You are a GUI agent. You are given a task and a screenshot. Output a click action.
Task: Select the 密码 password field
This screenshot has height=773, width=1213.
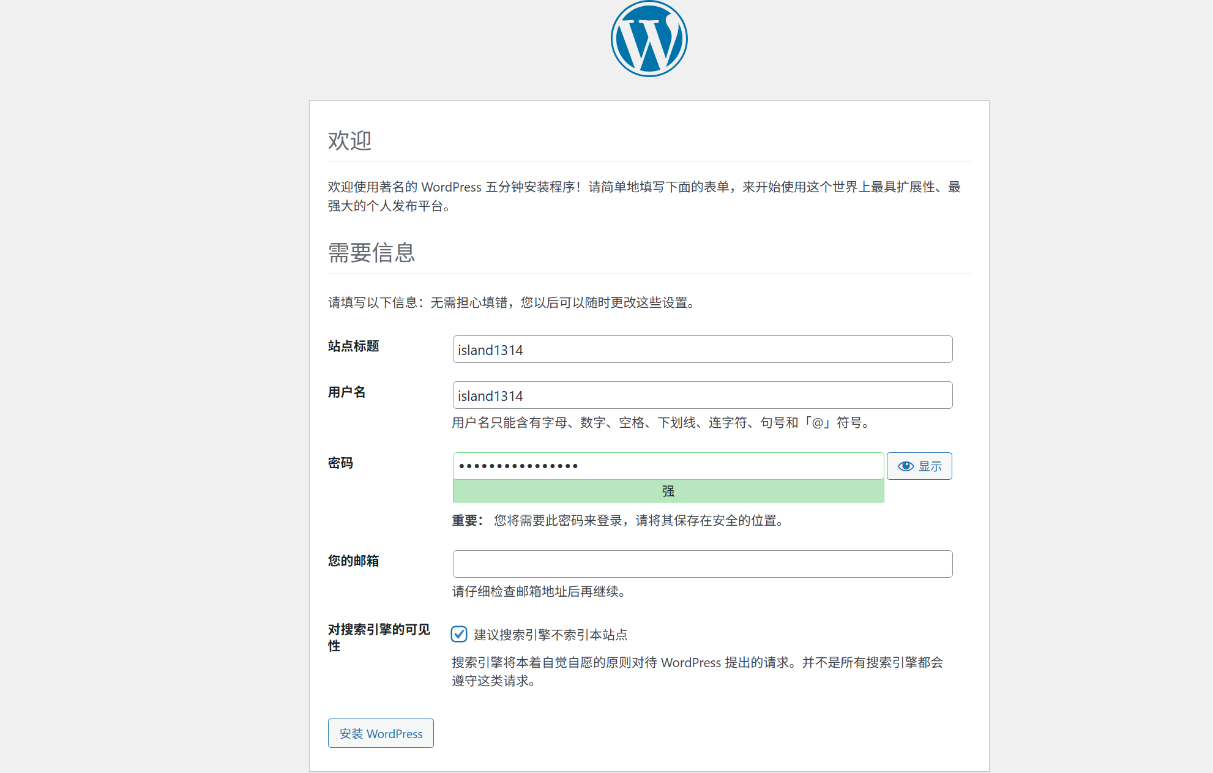point(668,466)
